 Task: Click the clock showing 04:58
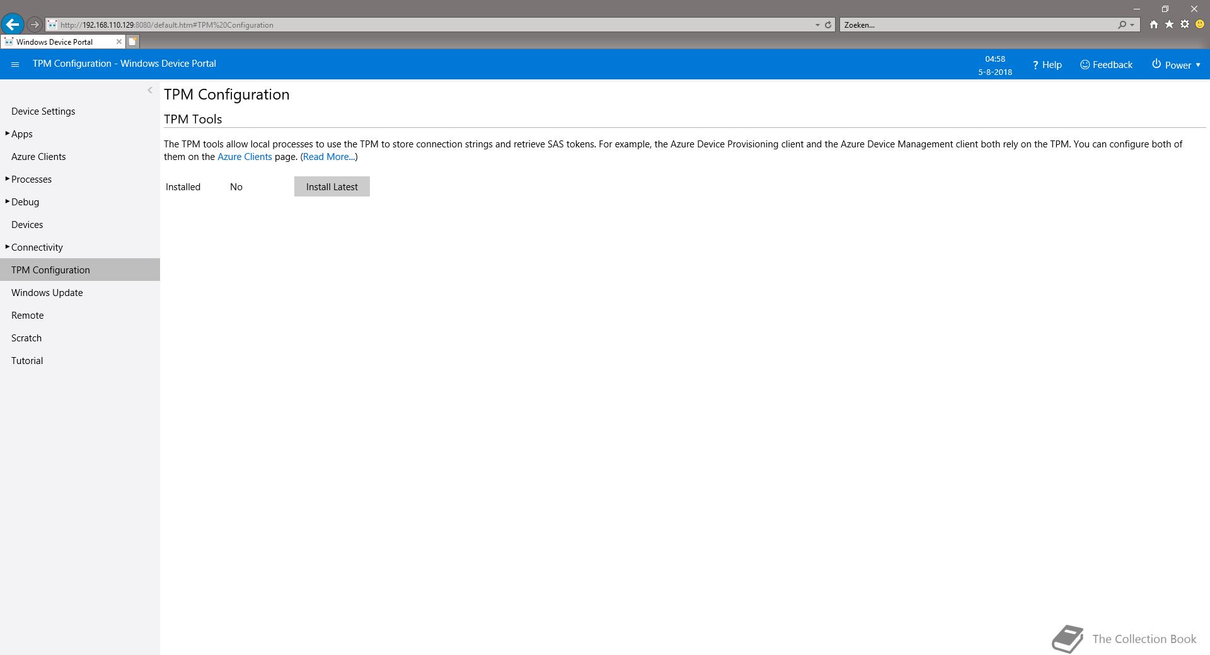(995, 59)
